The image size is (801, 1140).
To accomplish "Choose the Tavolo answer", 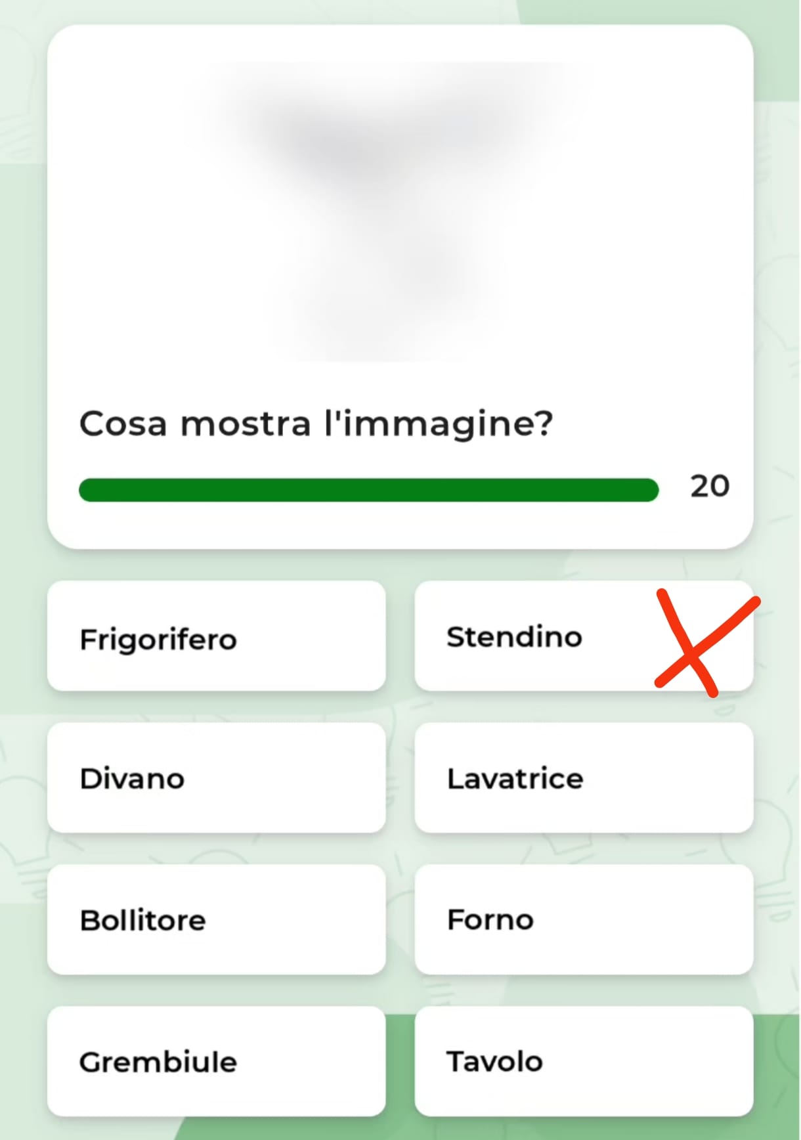I will (584, 1061).
